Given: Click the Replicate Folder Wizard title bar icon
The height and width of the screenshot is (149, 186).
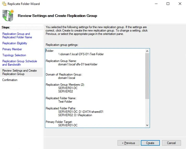Looking at the screenshot, I should [x=4, y=4].
